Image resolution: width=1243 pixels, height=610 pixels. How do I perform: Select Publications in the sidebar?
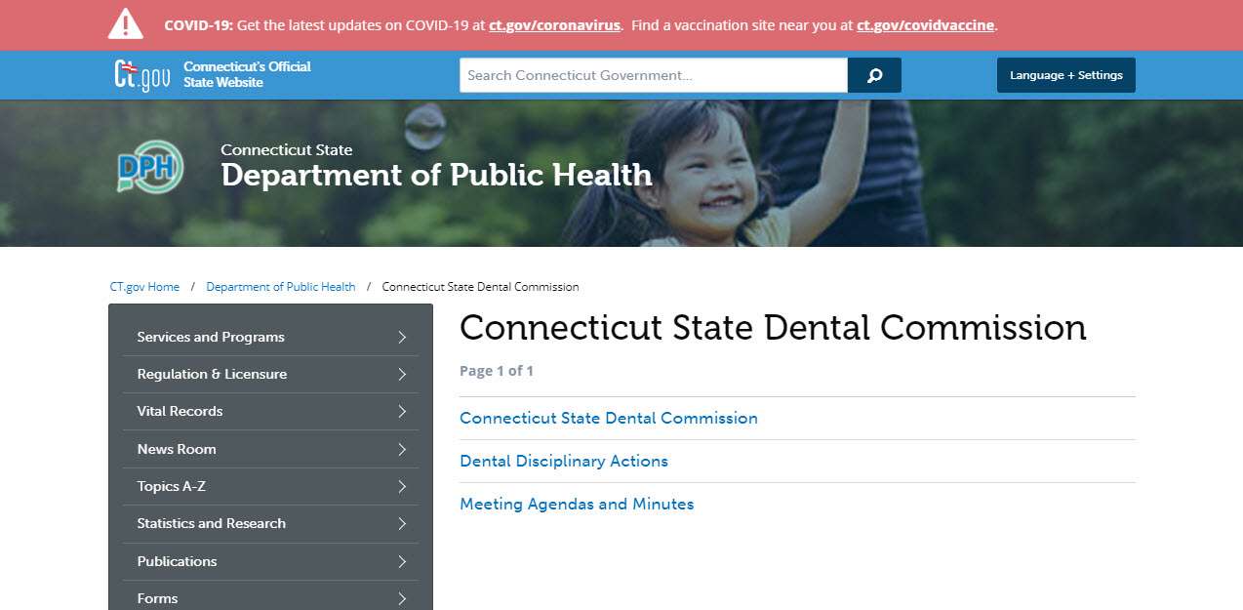(x=177, y=561)
